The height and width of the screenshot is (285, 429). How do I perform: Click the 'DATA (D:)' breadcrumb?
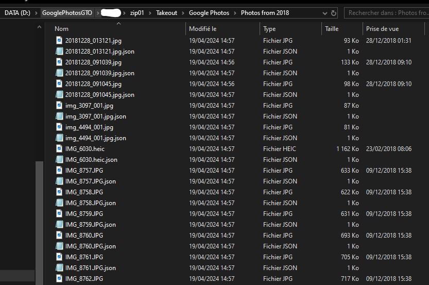tap(17, 13)
